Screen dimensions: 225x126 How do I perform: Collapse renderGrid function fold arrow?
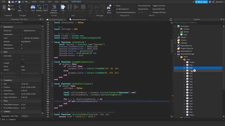point(52,42)
